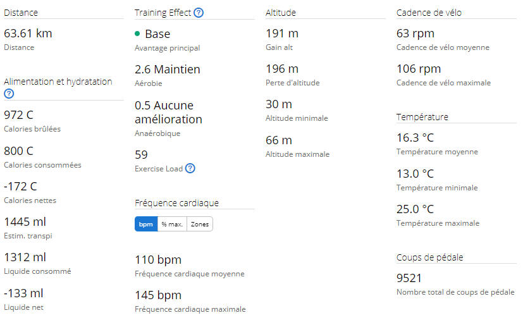Select the bpm heart rate view
The height and width of the screenshot is (320, 523).
(146, 225)
